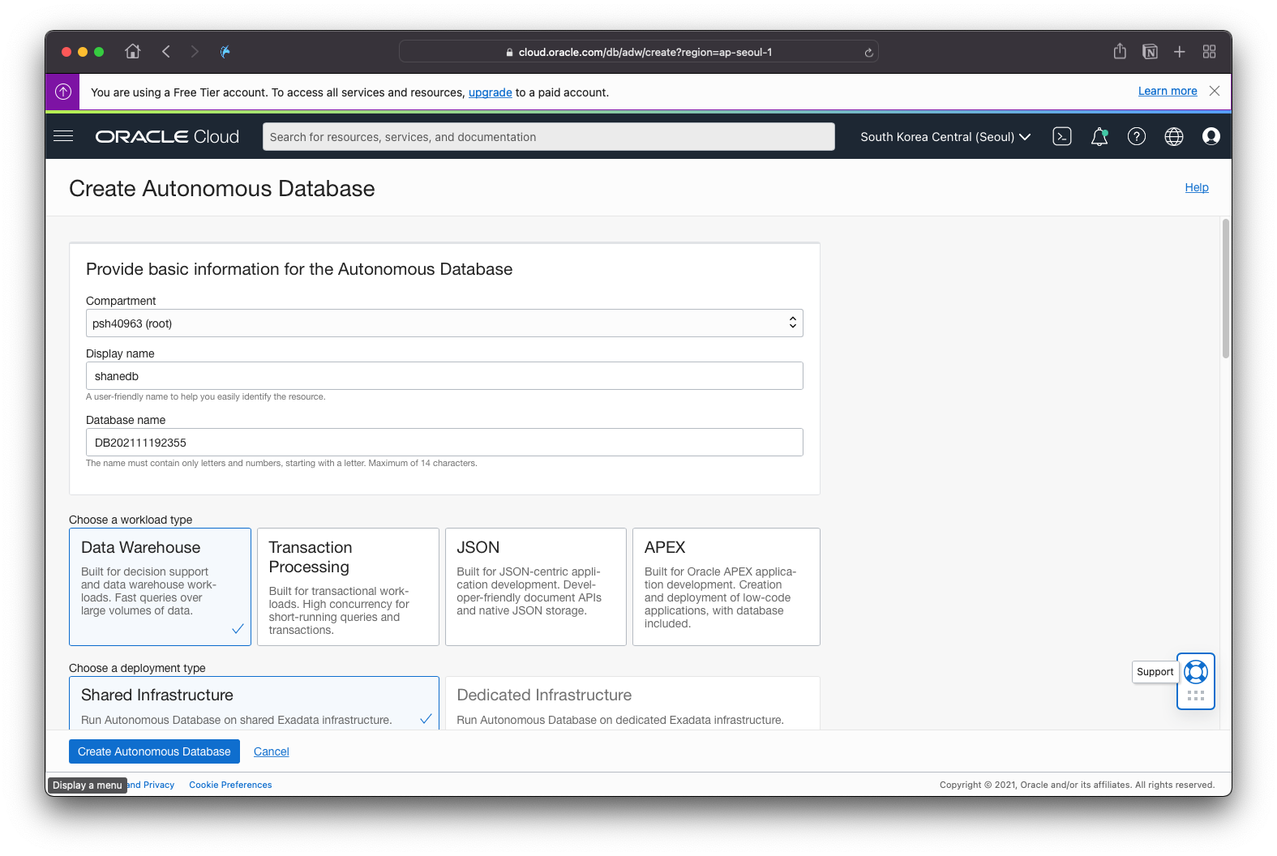The height and width of the screenshot is (856, 1277).
Task: Dismiss the Free Tier banner with the X
Action: click(1215, 91)
